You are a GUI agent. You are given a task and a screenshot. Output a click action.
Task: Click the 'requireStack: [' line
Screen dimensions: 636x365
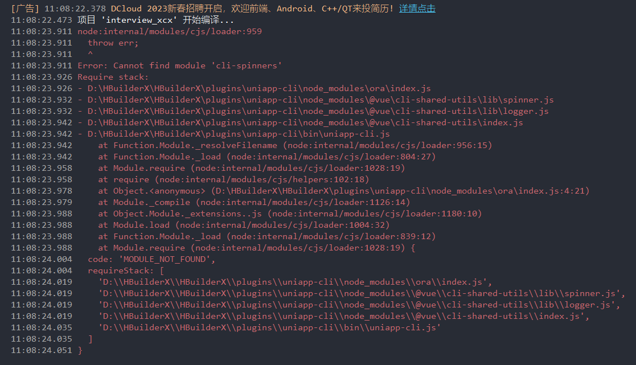(126, 270)
